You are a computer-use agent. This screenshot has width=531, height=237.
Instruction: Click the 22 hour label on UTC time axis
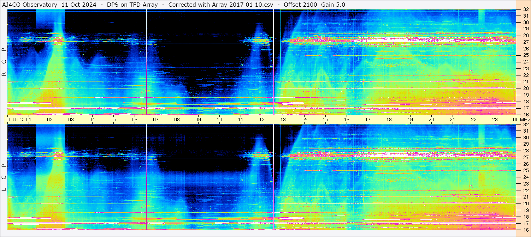point(474,120)
